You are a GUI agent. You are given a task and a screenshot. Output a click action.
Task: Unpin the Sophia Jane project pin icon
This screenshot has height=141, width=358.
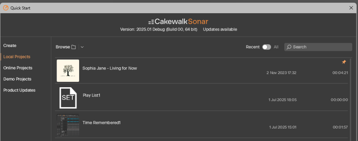pos(344,62)
